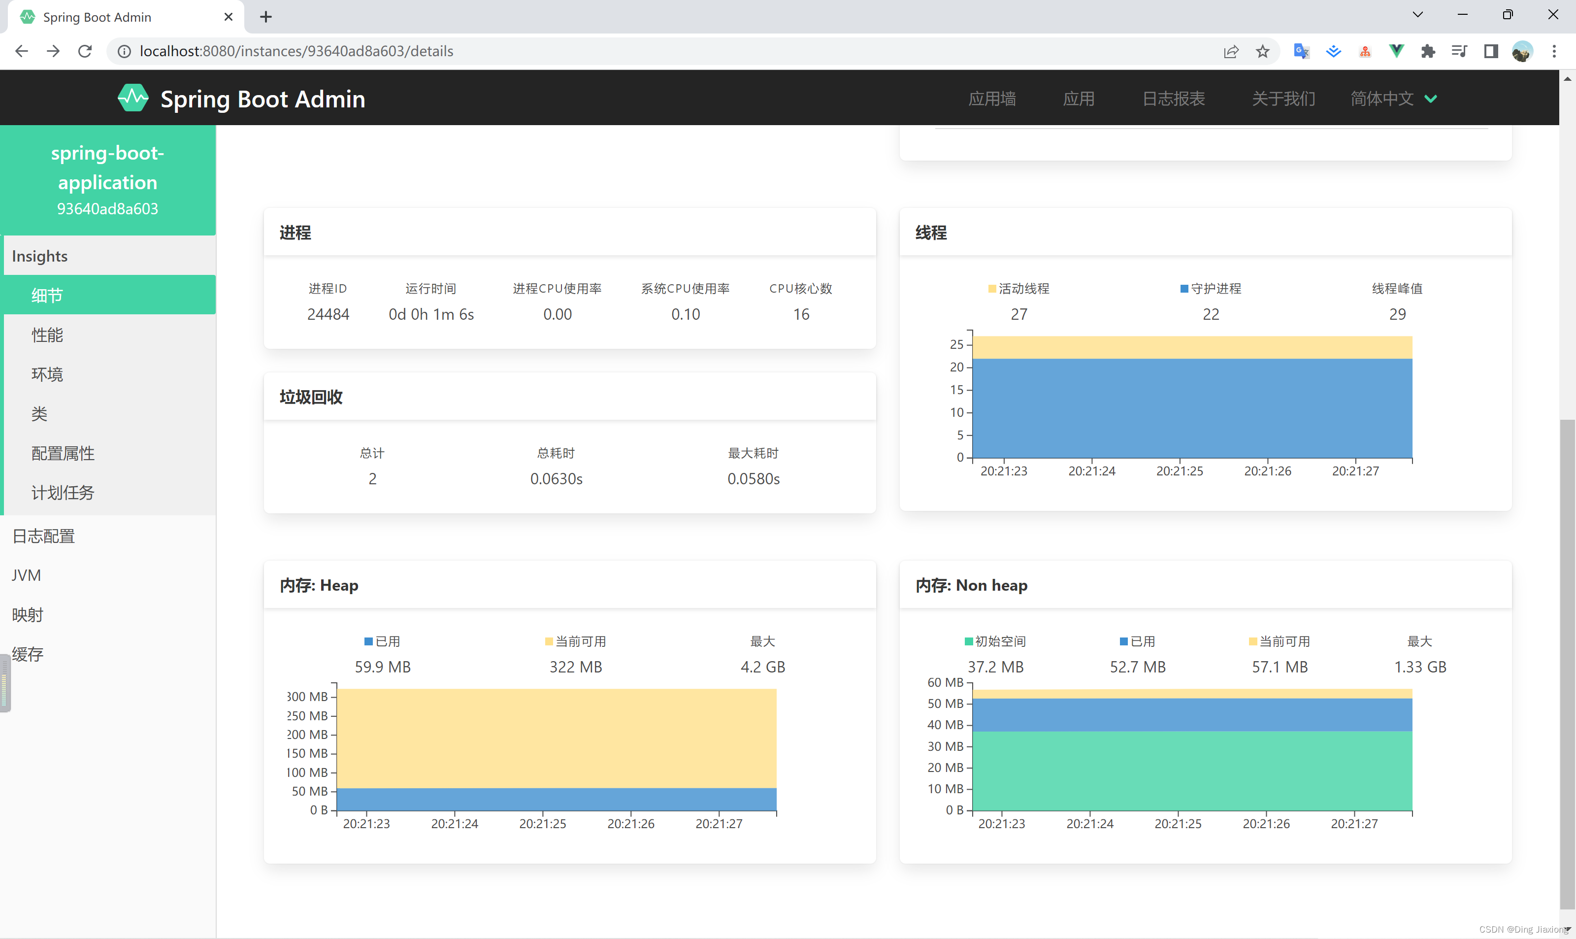The image size is (1576, 939).
Task: View site information icon in address bar
Action: coord(125,51)
